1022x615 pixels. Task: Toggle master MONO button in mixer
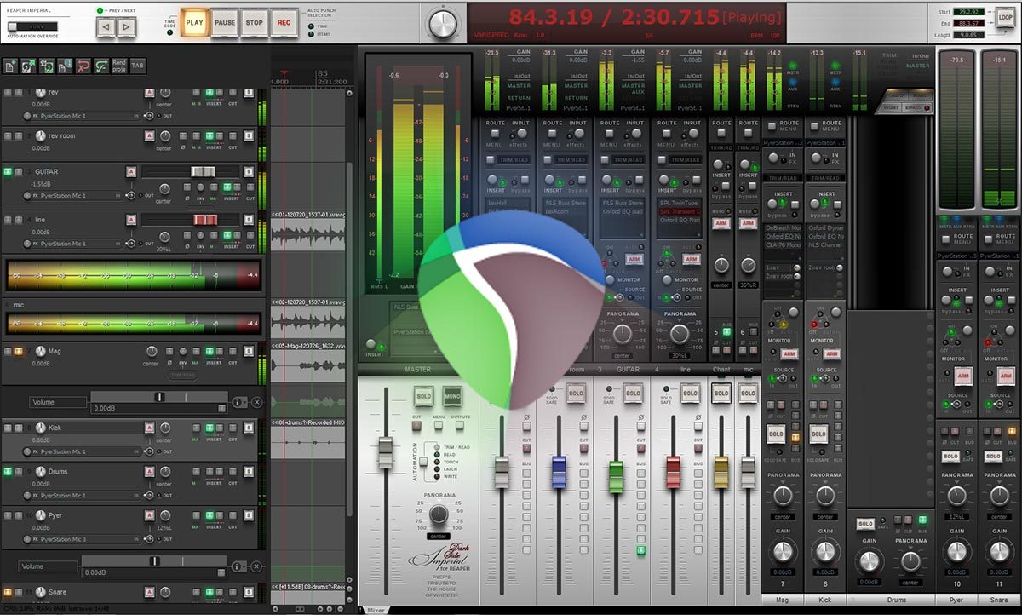tap(451, 396)
